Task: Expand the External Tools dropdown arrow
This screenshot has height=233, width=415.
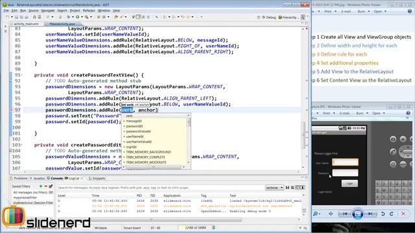Action: [91, 17]
